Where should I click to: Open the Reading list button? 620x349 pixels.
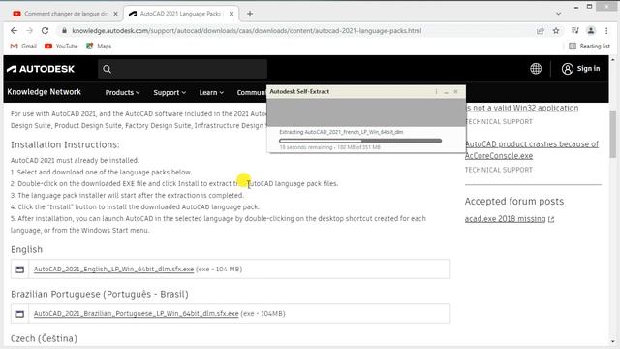click(x=589, y=46)
